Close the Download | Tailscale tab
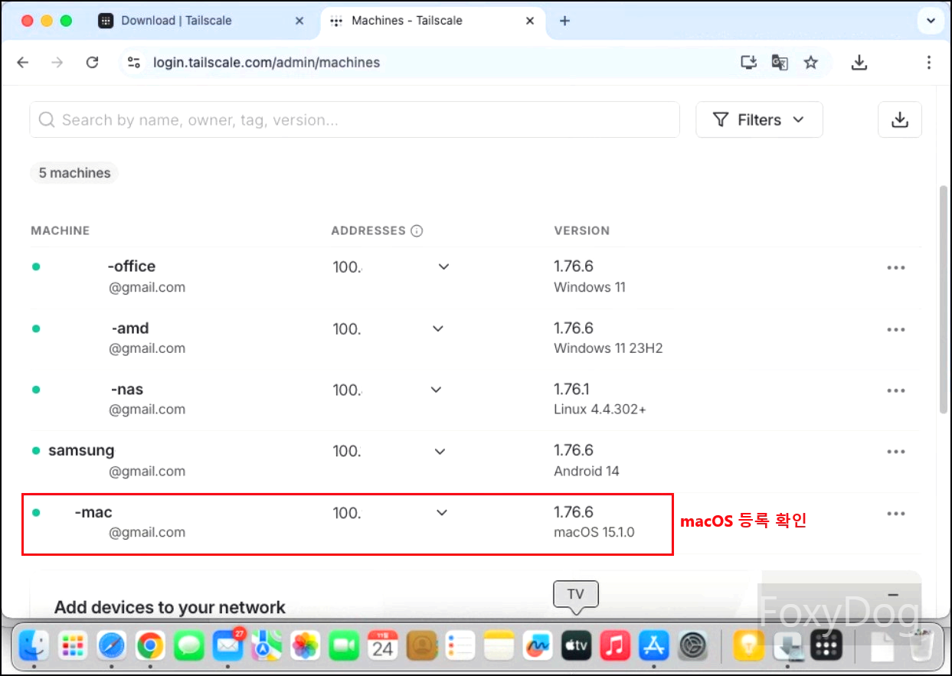The image size is (952, 676). [x=300, y=21]
